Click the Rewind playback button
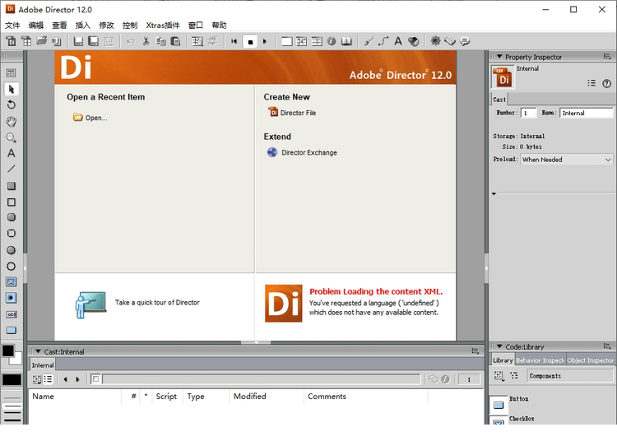The image size is (617, 441). point(234,41)
